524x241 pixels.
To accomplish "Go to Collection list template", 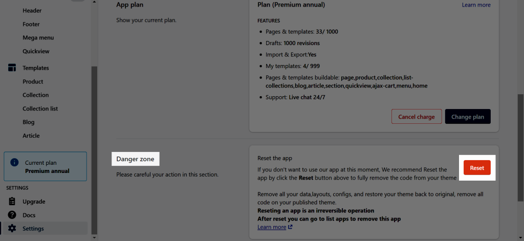I will click(x=40, y=108).
